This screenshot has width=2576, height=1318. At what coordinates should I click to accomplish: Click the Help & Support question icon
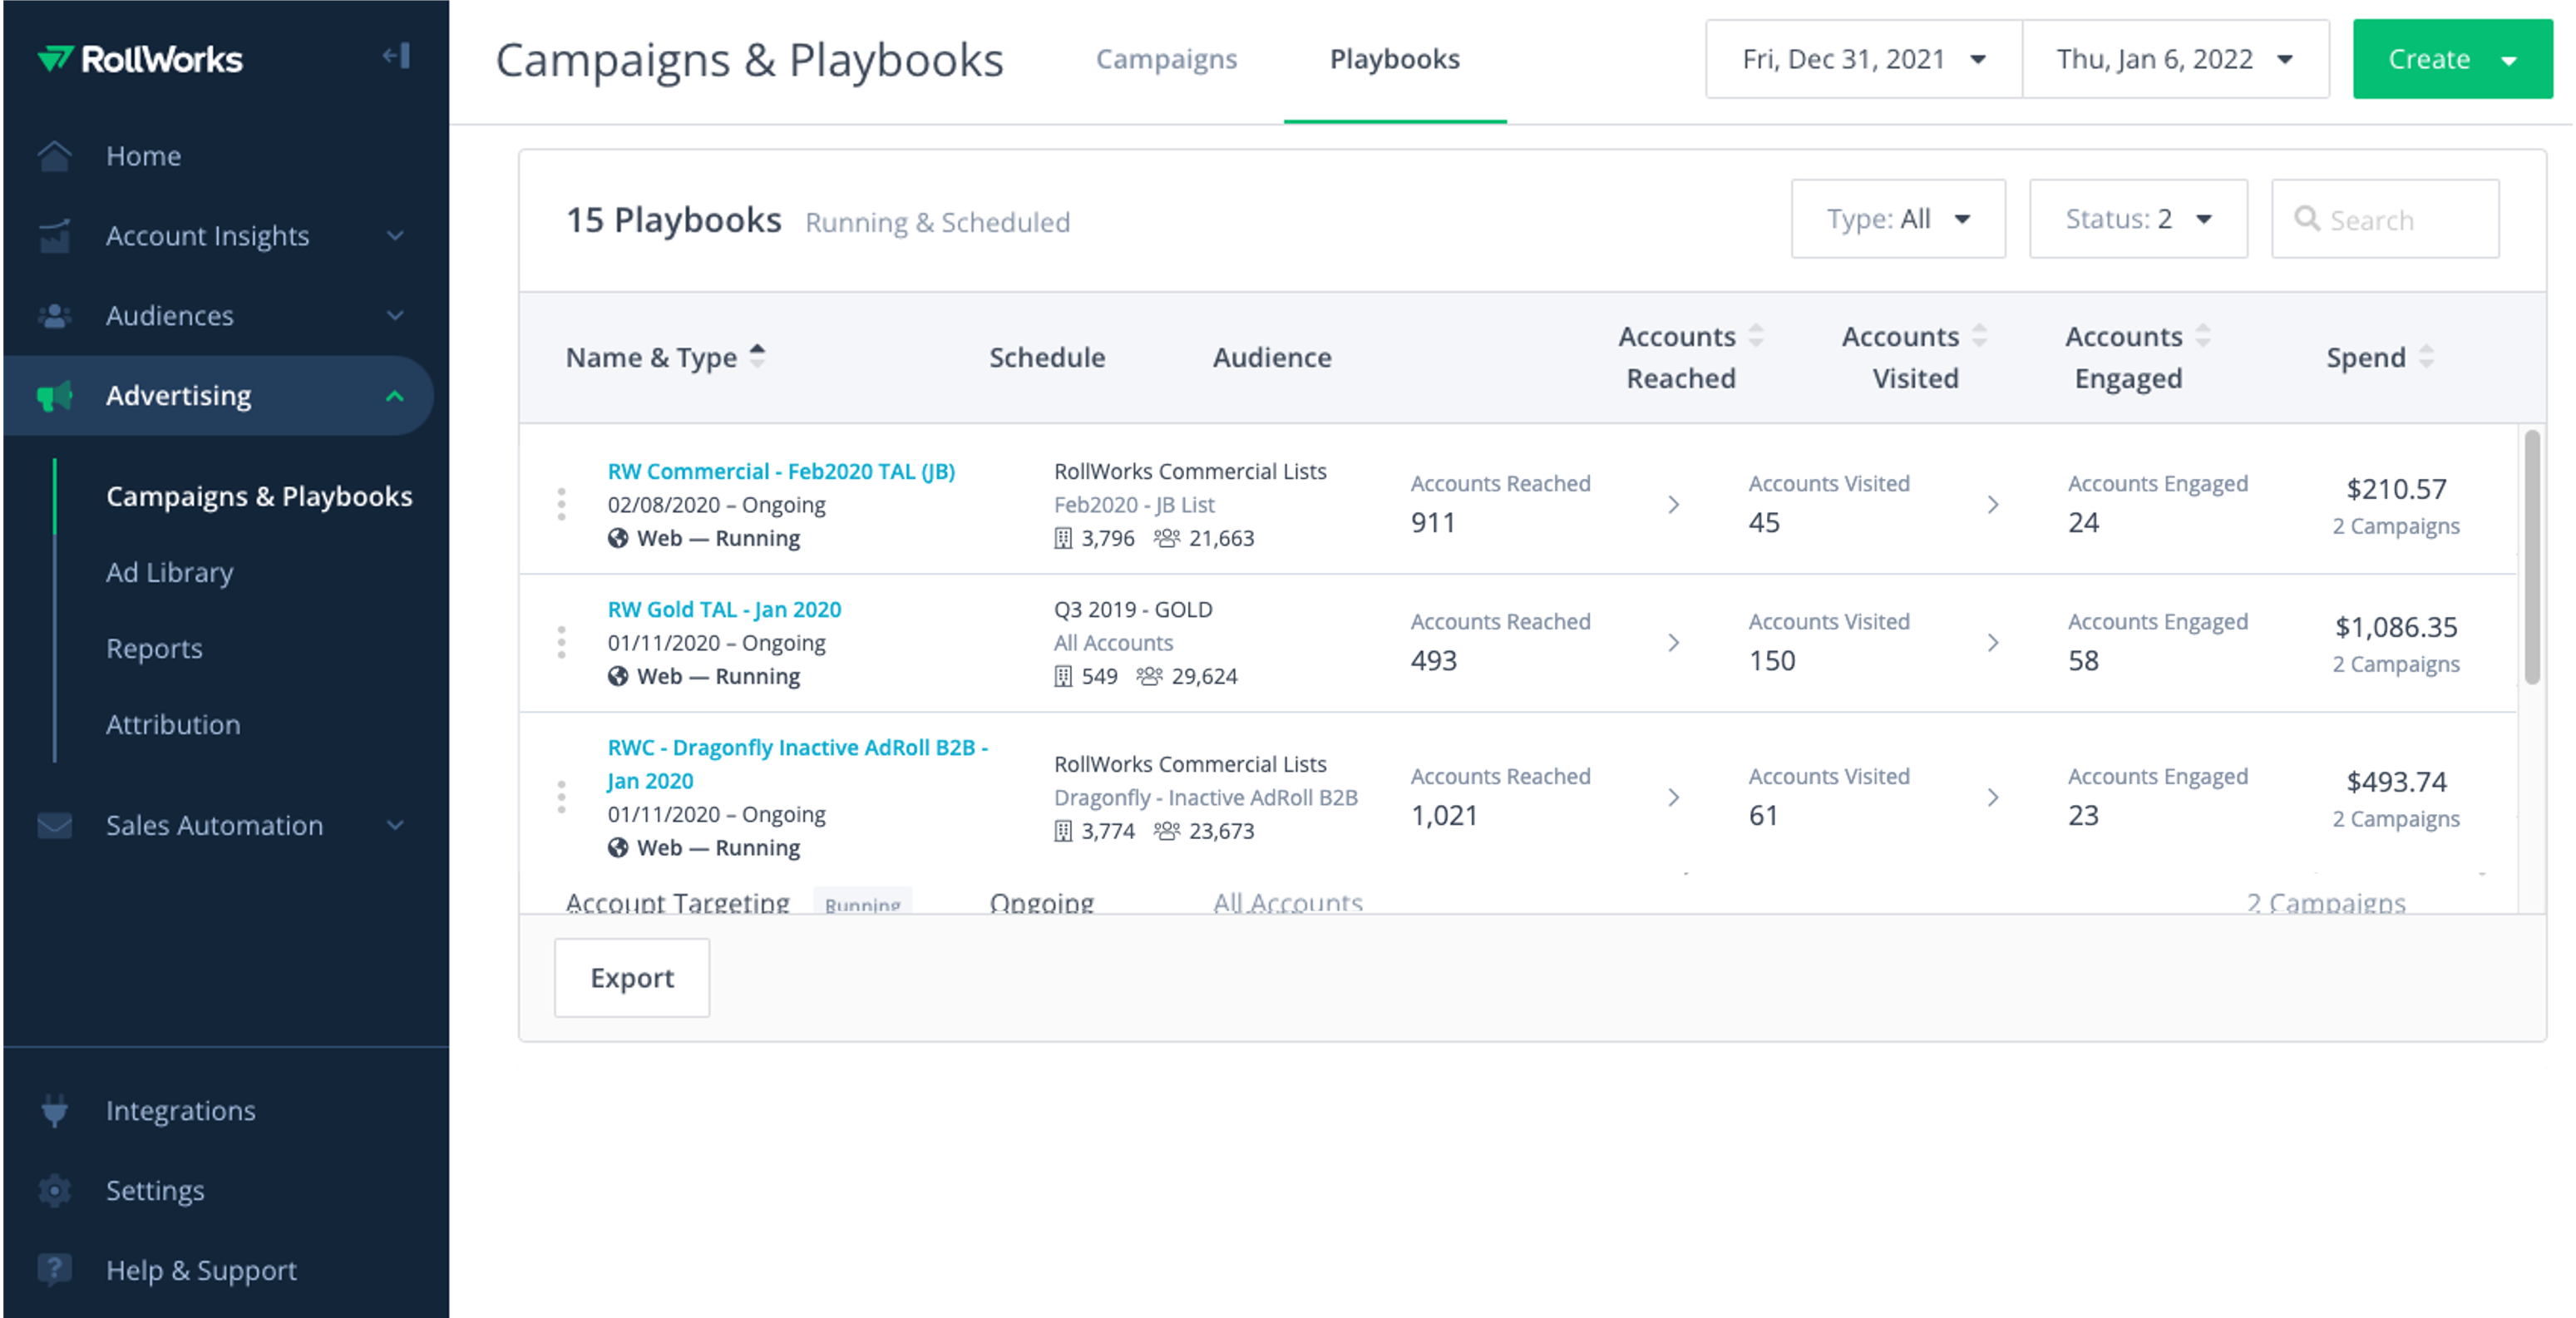(x=55, y=1270)
